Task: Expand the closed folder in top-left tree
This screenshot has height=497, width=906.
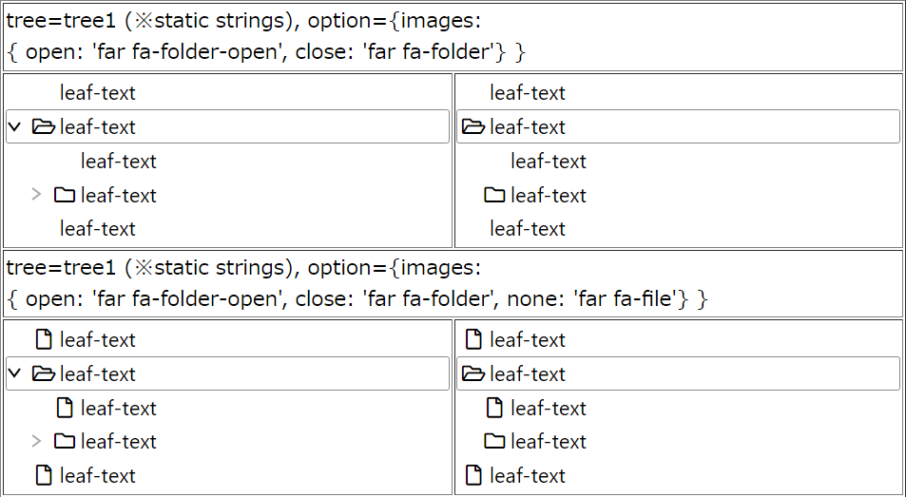Action: (36, 195)
